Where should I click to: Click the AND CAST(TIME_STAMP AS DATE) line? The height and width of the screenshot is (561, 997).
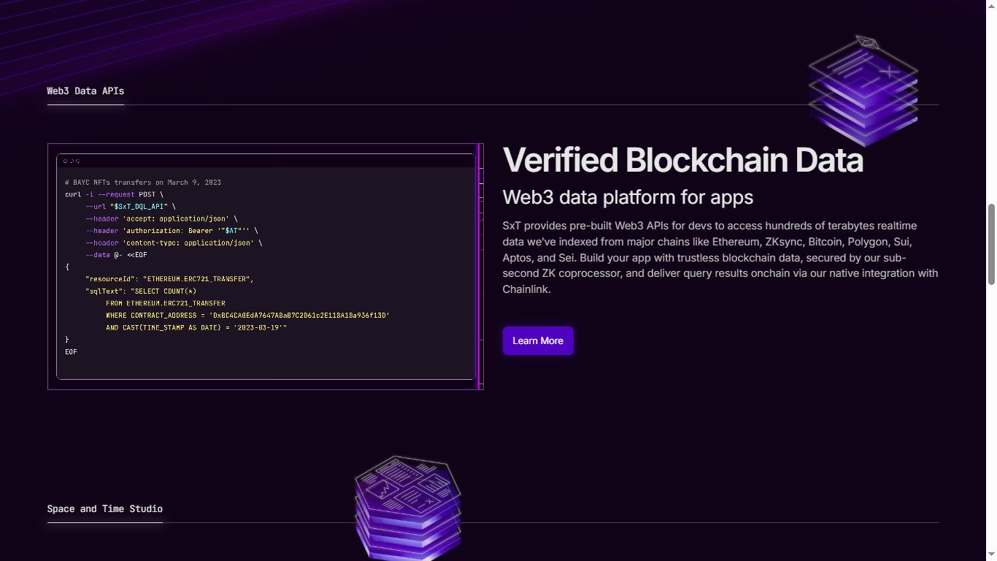point(196,328)
